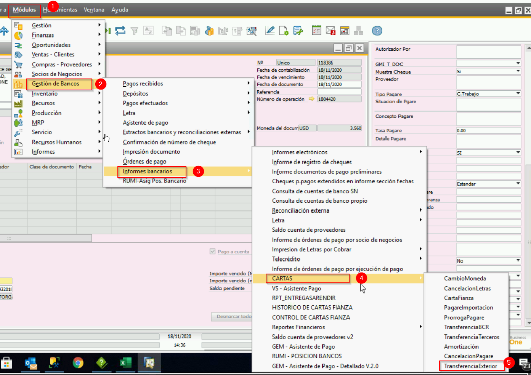Click the Autorizador Por text field
Screen dimensions: 531x375
pos(489,52)
